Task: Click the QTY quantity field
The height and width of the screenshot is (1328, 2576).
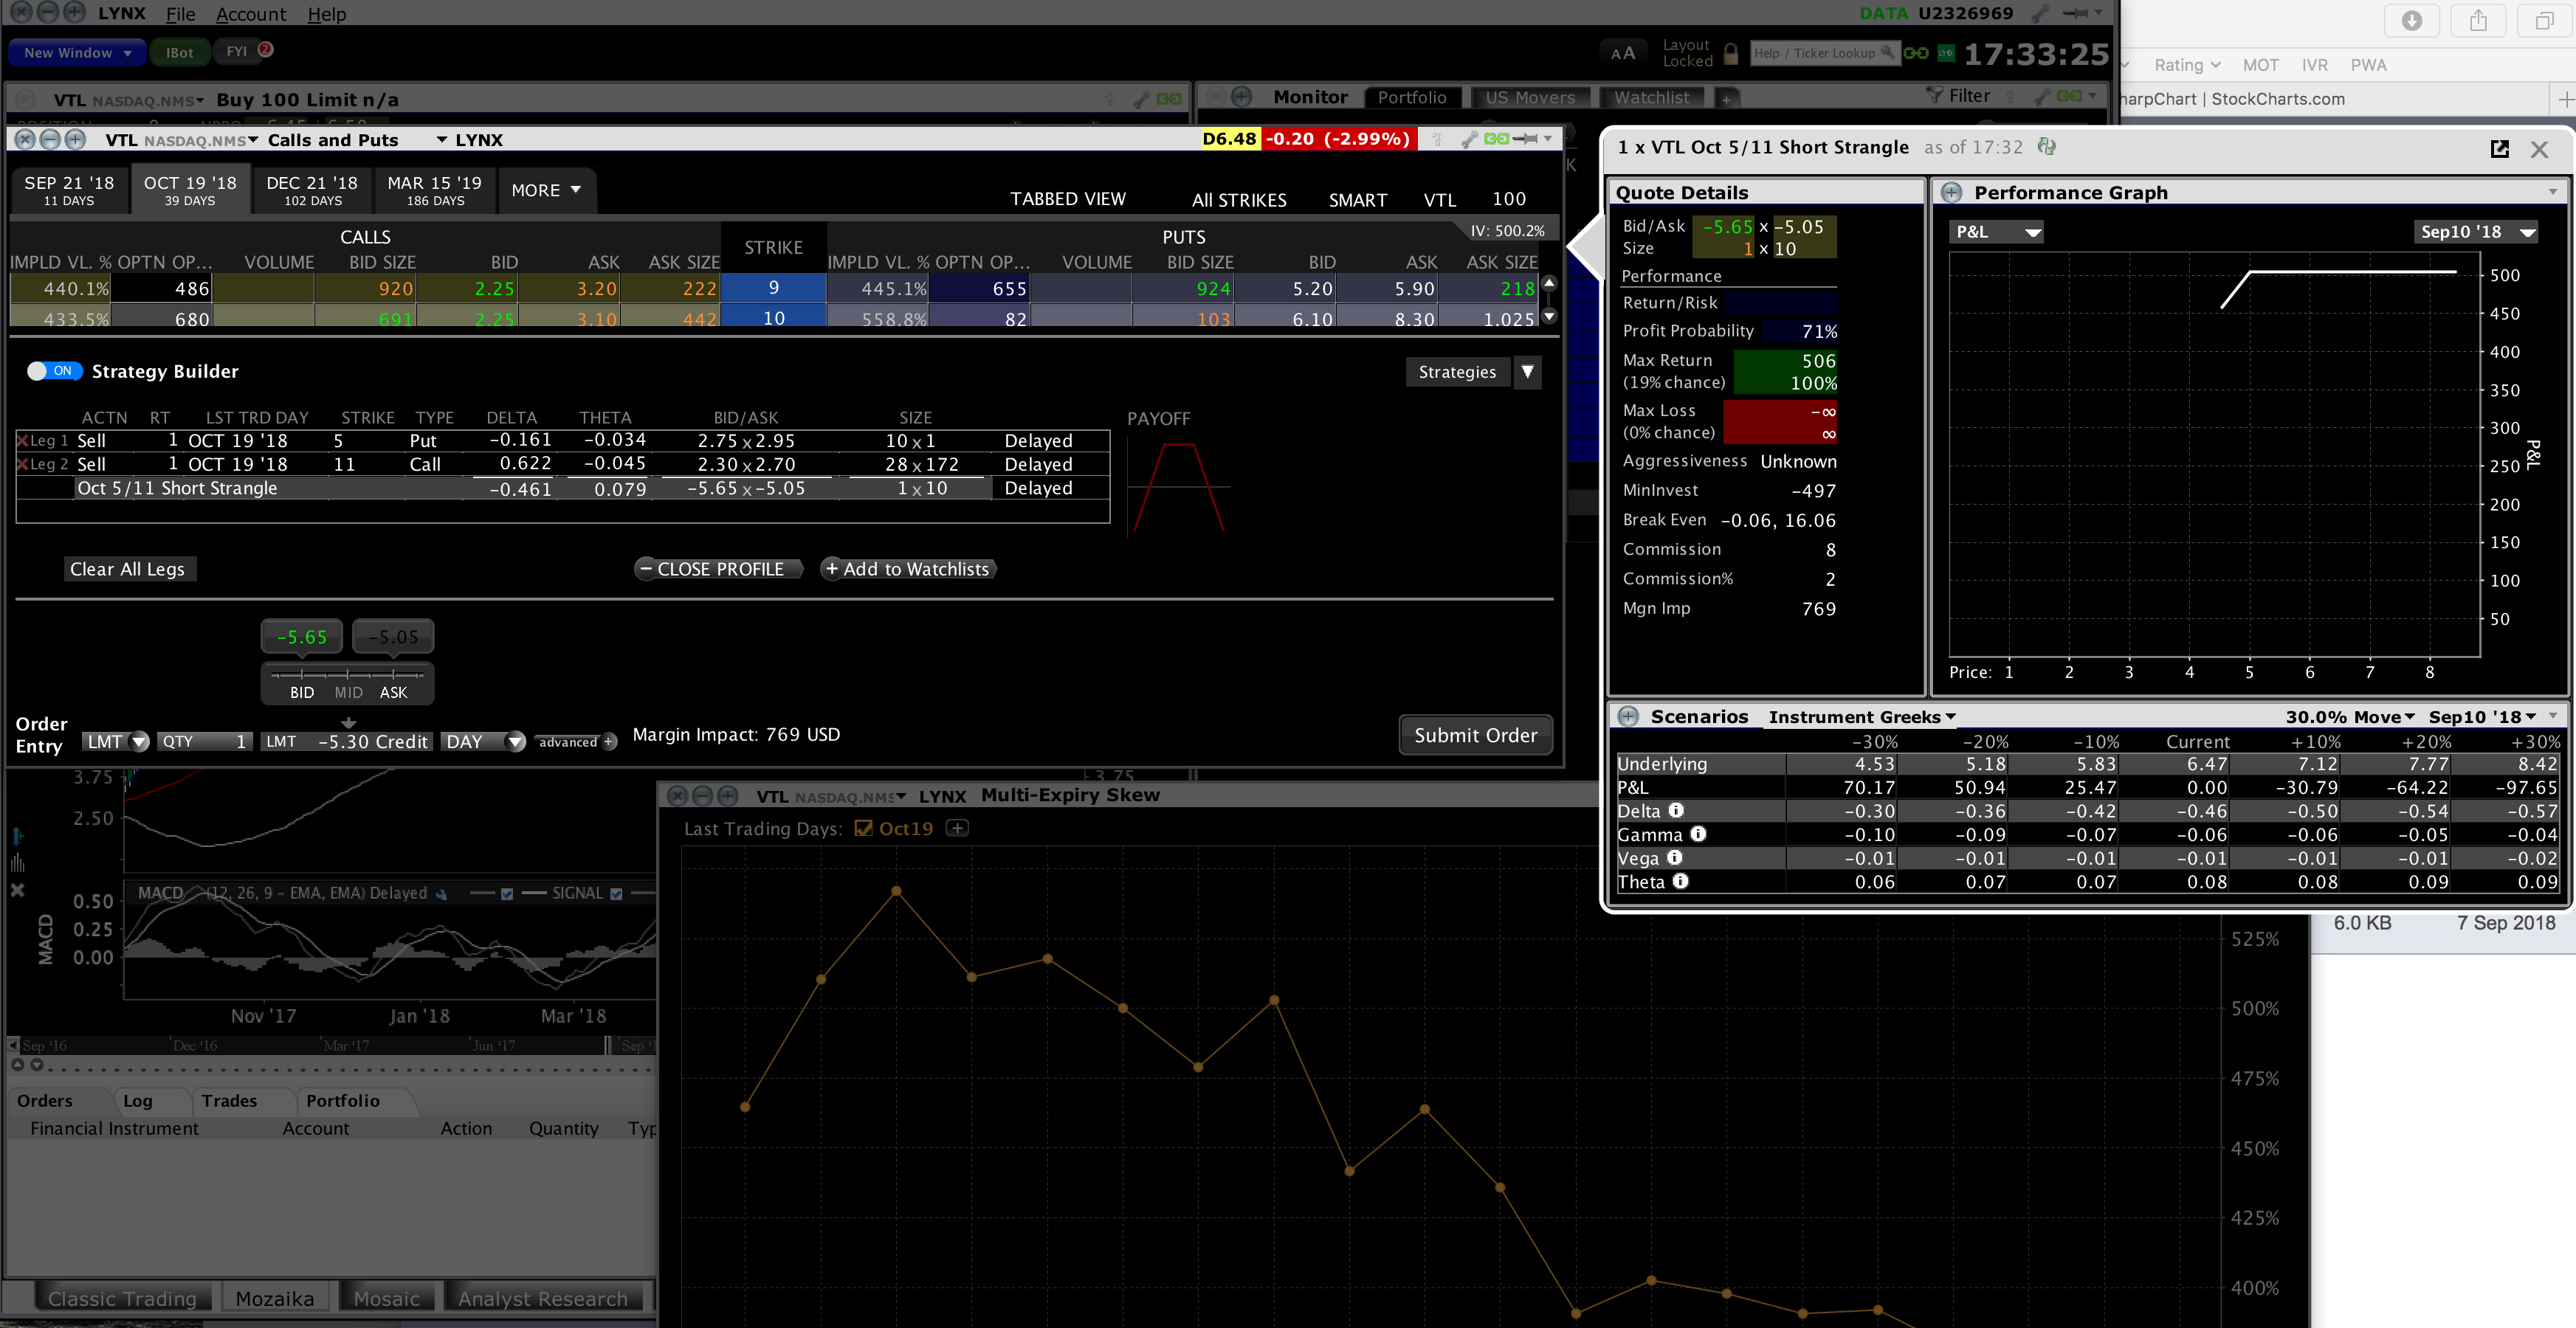Action: tap(204, 741)
